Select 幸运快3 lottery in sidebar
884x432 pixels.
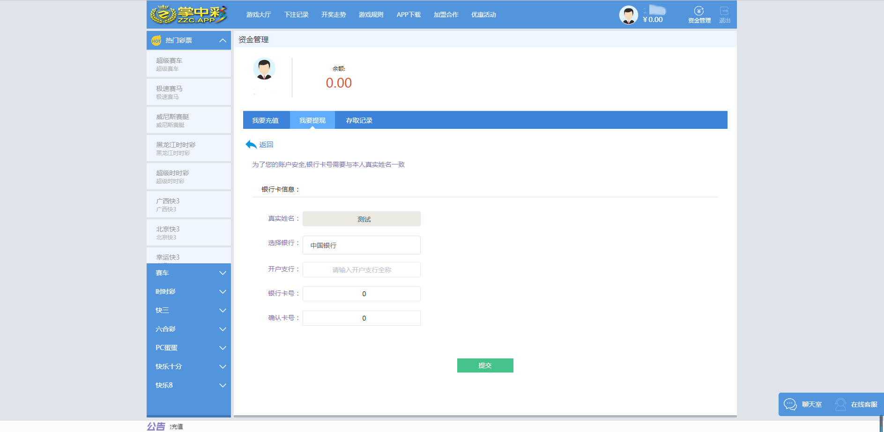coord(189,256)
